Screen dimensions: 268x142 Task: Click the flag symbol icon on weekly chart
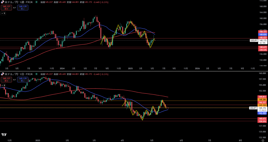pyautogui.click(x=2, y=2)
